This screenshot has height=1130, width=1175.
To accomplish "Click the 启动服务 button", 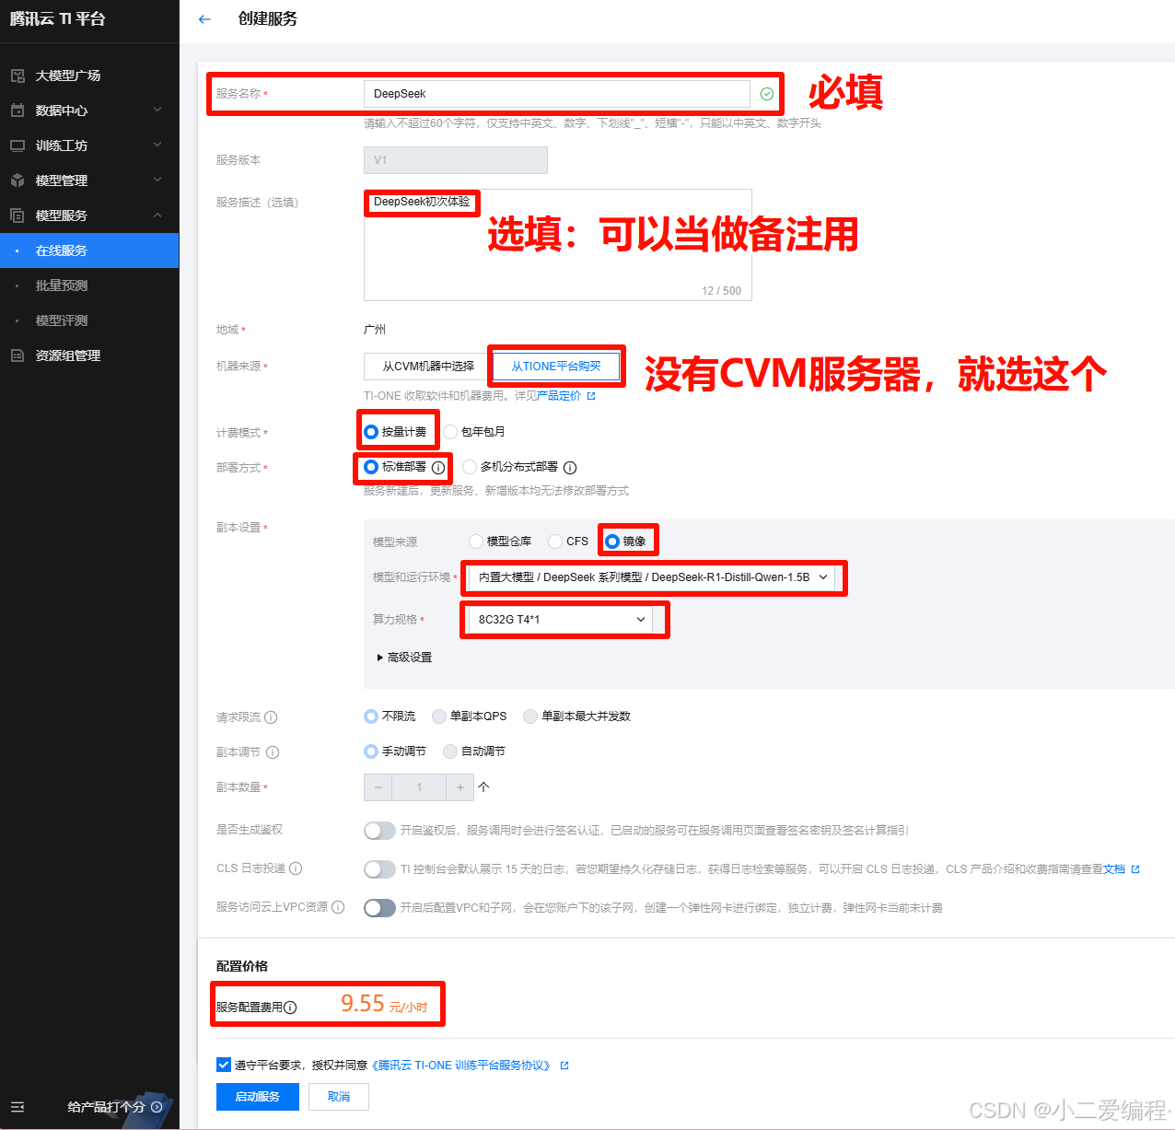I will pos(258,1097).
